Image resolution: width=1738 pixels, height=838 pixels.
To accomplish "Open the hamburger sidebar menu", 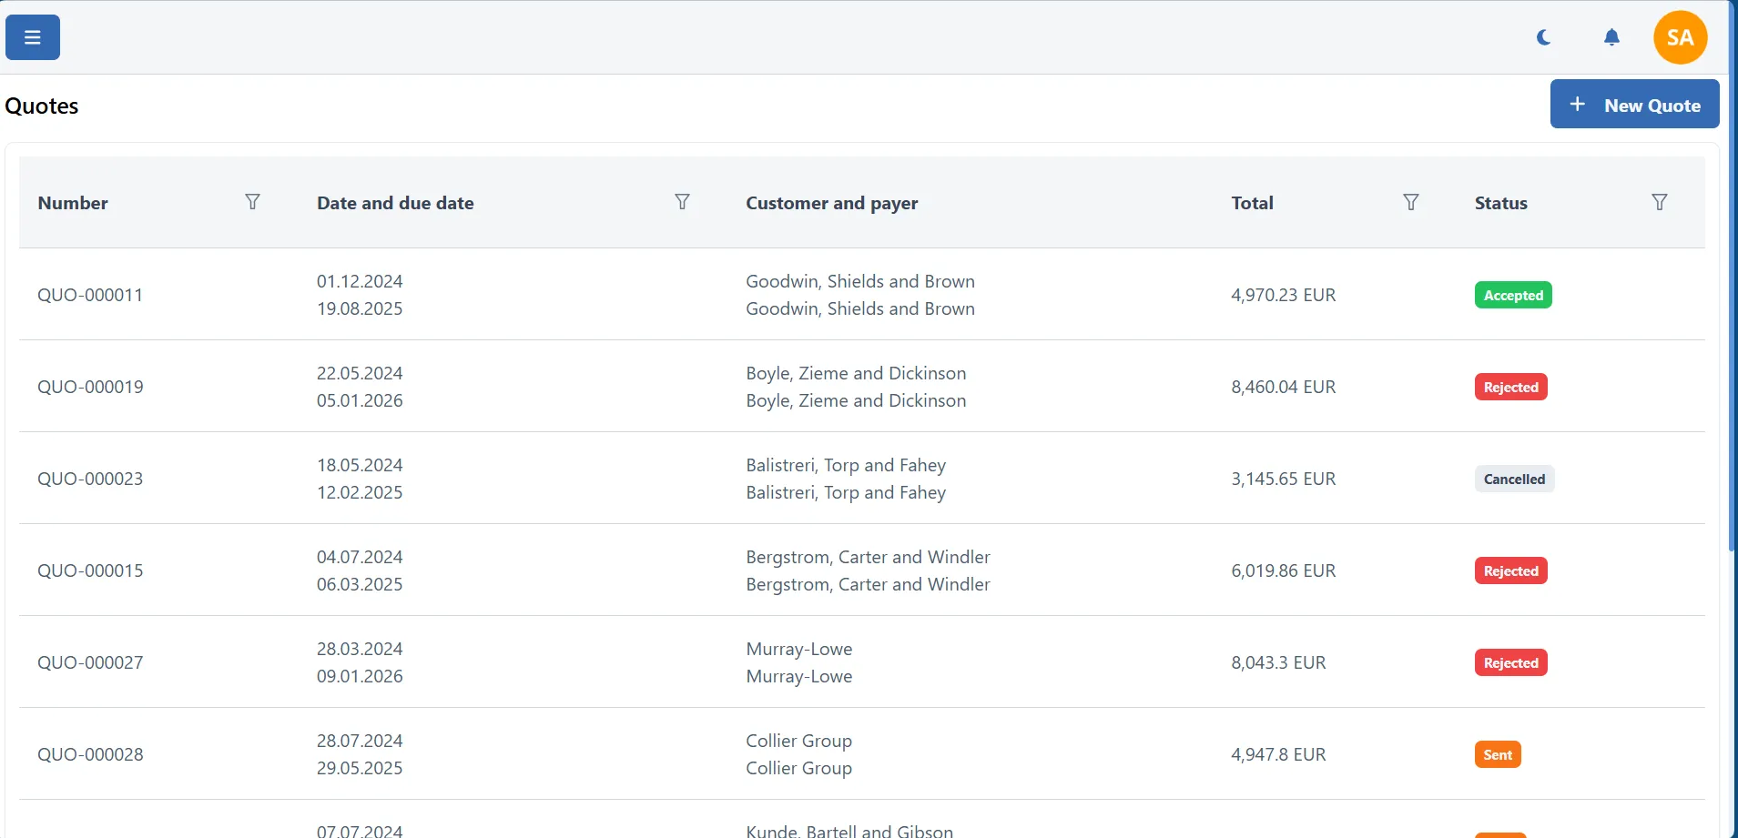I will point(33,37).
